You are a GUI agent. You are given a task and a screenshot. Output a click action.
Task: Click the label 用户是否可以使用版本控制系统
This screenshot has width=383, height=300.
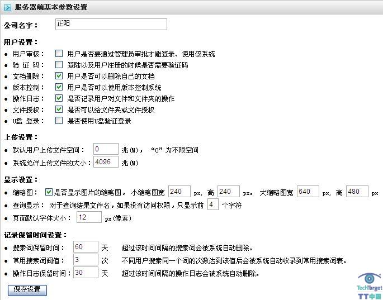114,87
